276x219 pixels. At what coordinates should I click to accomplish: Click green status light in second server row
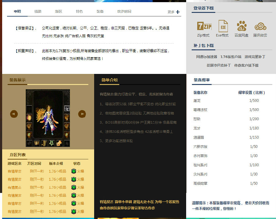point(74,179)
